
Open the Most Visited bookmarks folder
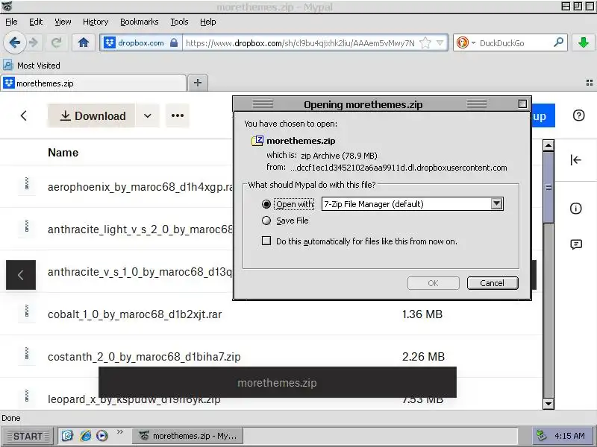(31, 66)
